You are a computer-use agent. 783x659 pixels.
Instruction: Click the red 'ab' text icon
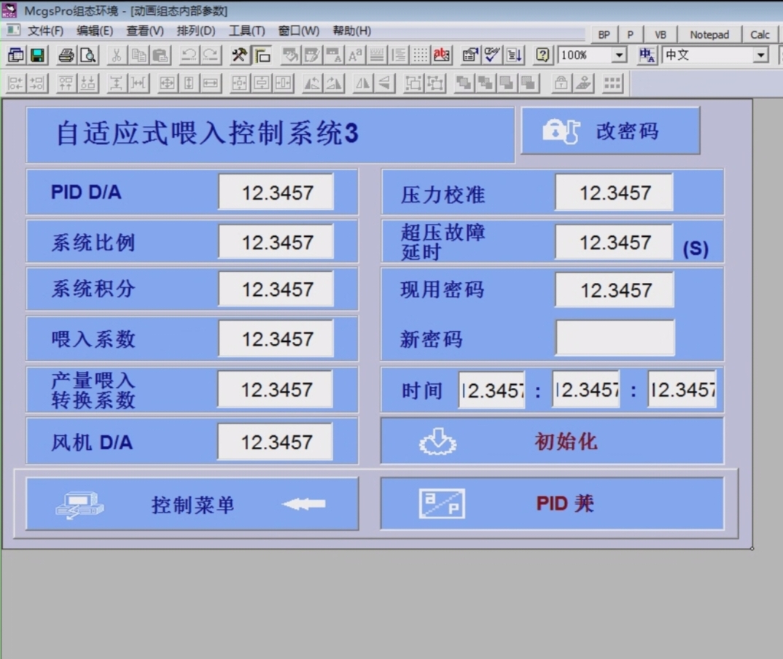click(x=441, y=55)
